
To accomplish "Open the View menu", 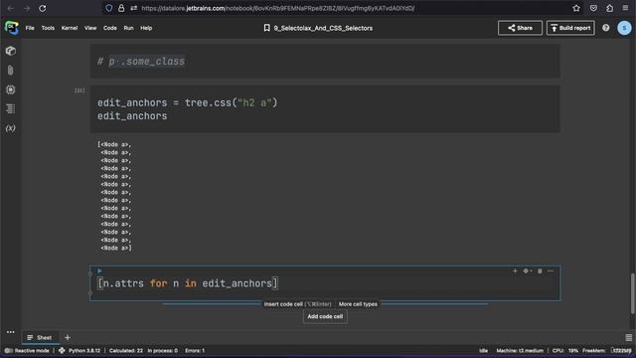I will coord(90,28).
